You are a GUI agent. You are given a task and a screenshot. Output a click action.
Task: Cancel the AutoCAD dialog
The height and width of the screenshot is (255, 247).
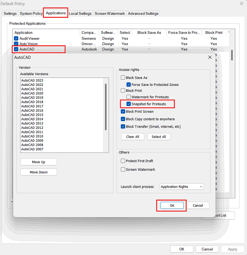[198, 205]
